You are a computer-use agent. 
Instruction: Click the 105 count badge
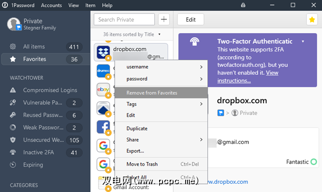click(74, 140)
